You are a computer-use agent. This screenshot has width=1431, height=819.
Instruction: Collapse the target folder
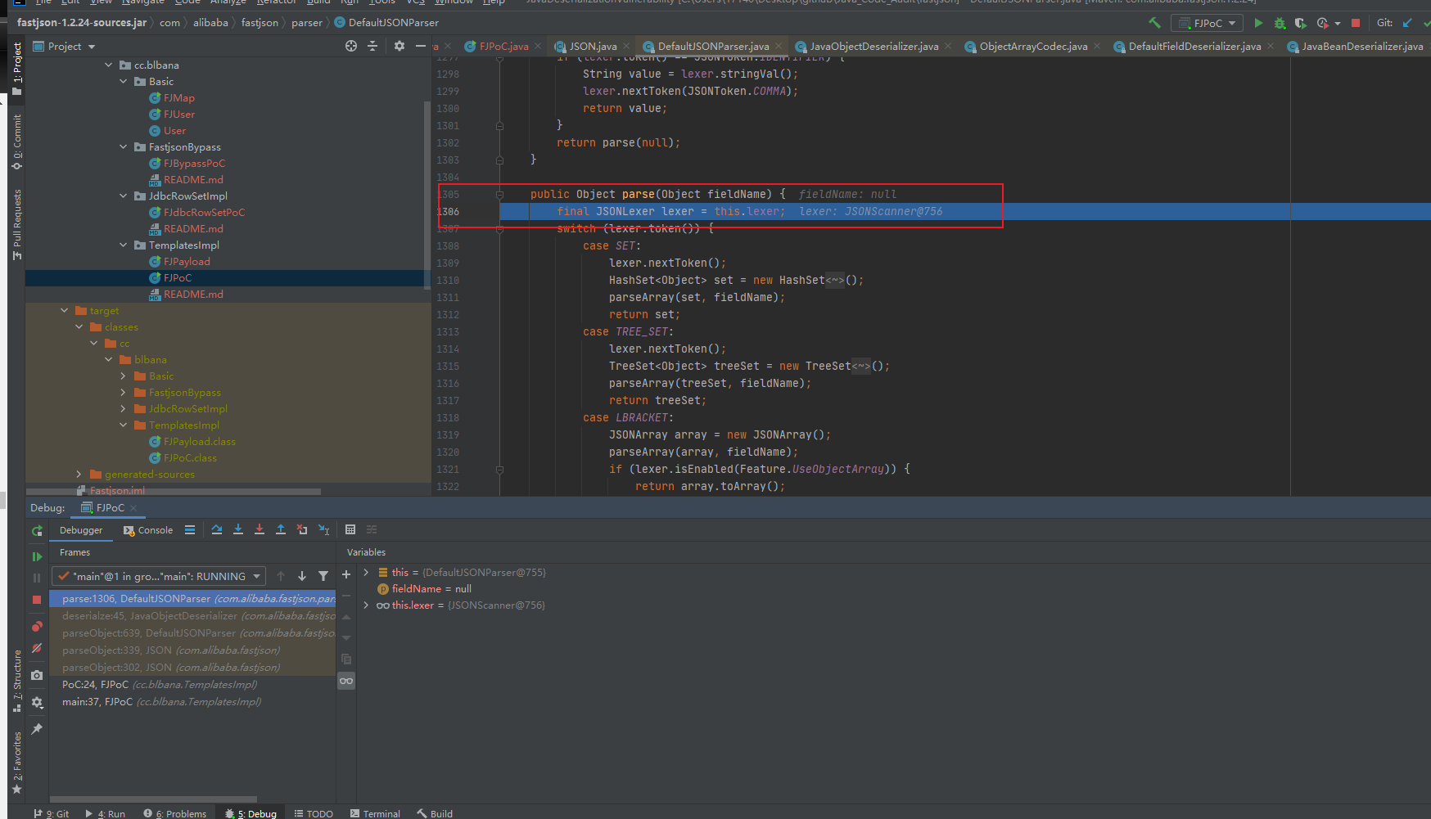point(65,310)
